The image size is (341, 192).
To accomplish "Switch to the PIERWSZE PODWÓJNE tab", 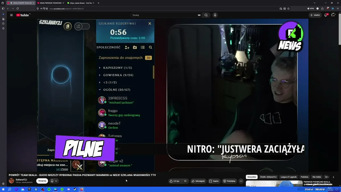I will (x=50, y=3).
